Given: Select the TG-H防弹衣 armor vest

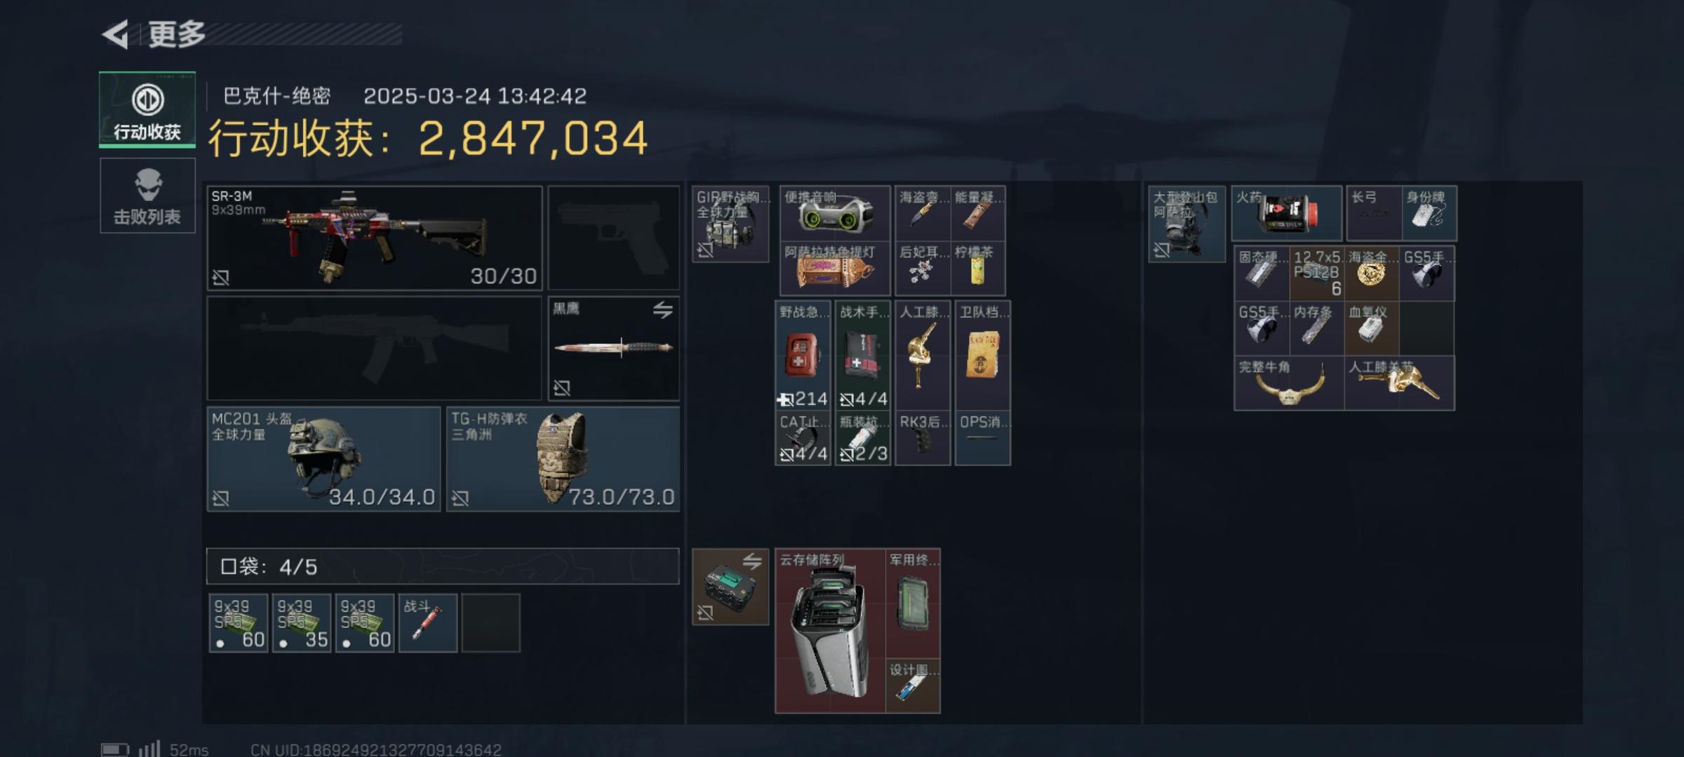Looking at the screenshot, I should pos(563,459).
